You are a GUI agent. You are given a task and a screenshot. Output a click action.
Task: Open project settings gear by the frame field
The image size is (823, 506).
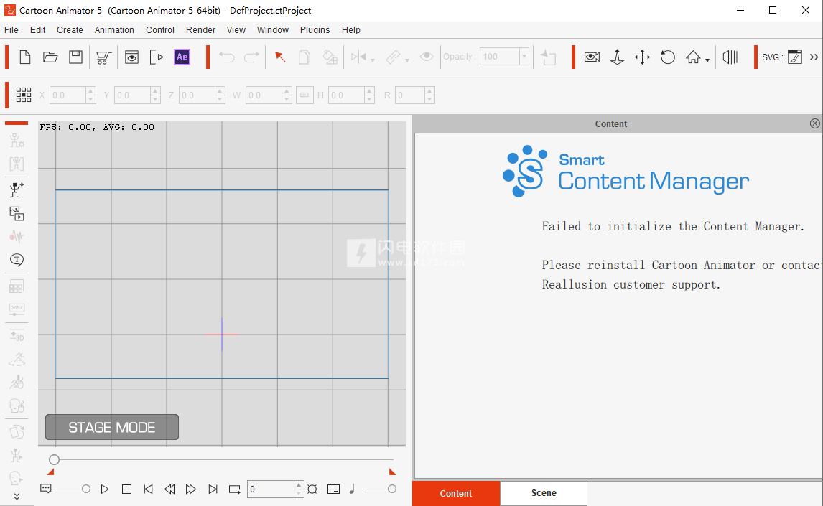312,489
